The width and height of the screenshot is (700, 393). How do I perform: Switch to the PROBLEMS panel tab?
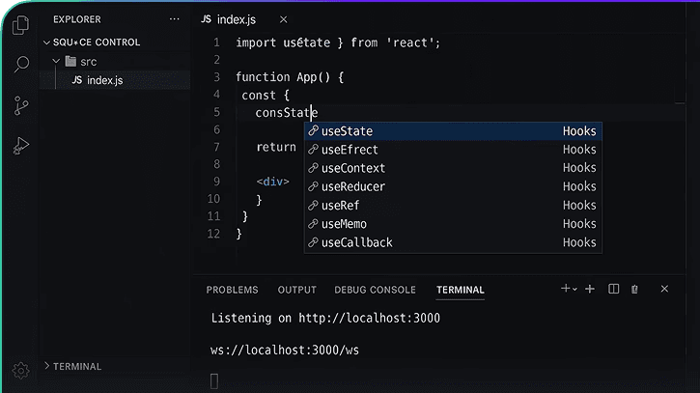click(232, 290)
